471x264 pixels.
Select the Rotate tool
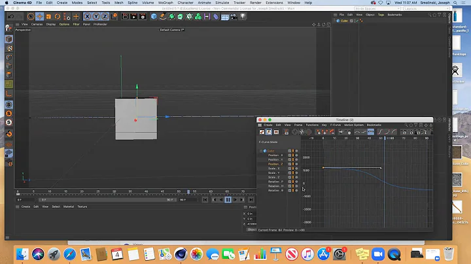point(57,16)
